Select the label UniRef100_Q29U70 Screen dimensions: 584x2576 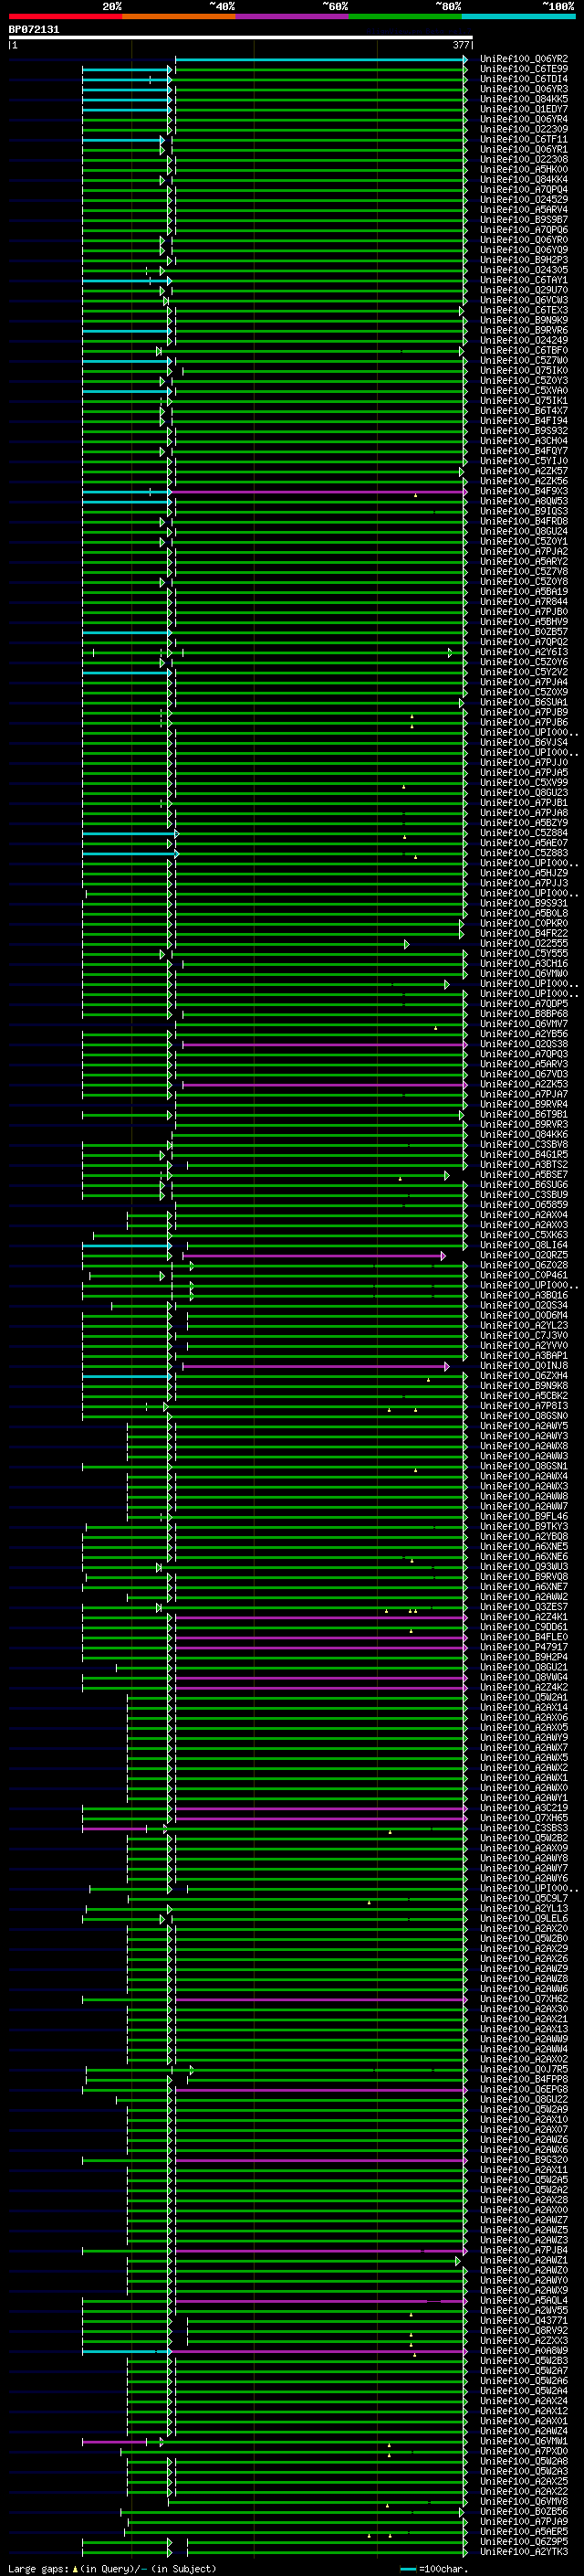[x=523, y=290]
